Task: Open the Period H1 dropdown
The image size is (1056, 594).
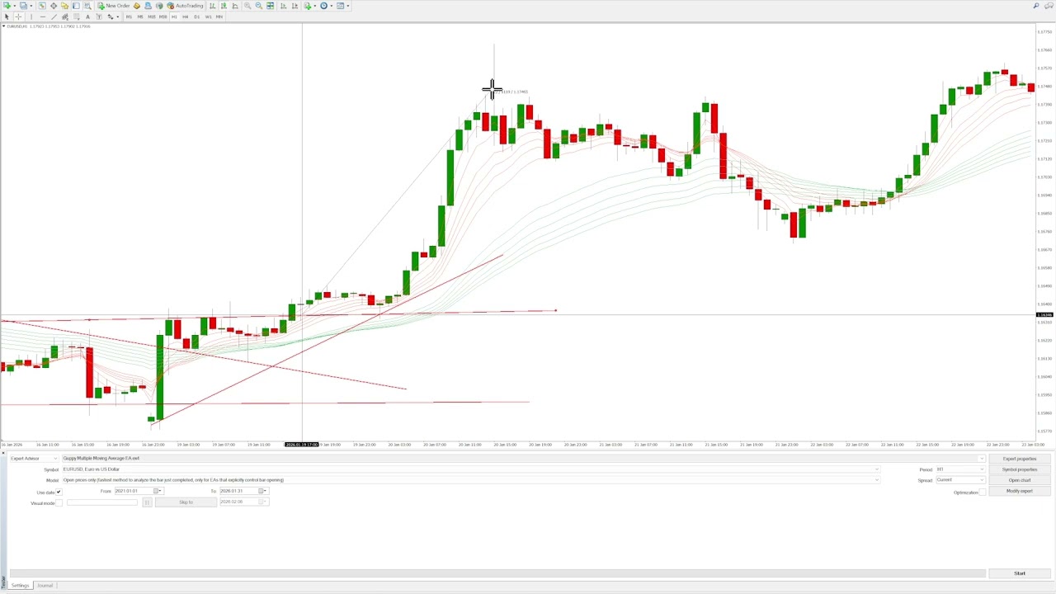Action: tap(959, 469)
